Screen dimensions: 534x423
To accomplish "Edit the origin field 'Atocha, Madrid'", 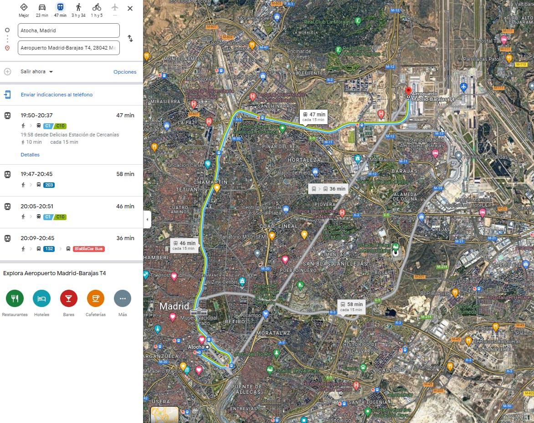I will click(69, 30).
